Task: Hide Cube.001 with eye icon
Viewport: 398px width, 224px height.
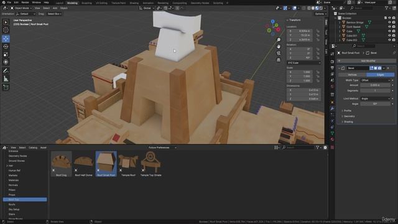Action: point(389,35)
